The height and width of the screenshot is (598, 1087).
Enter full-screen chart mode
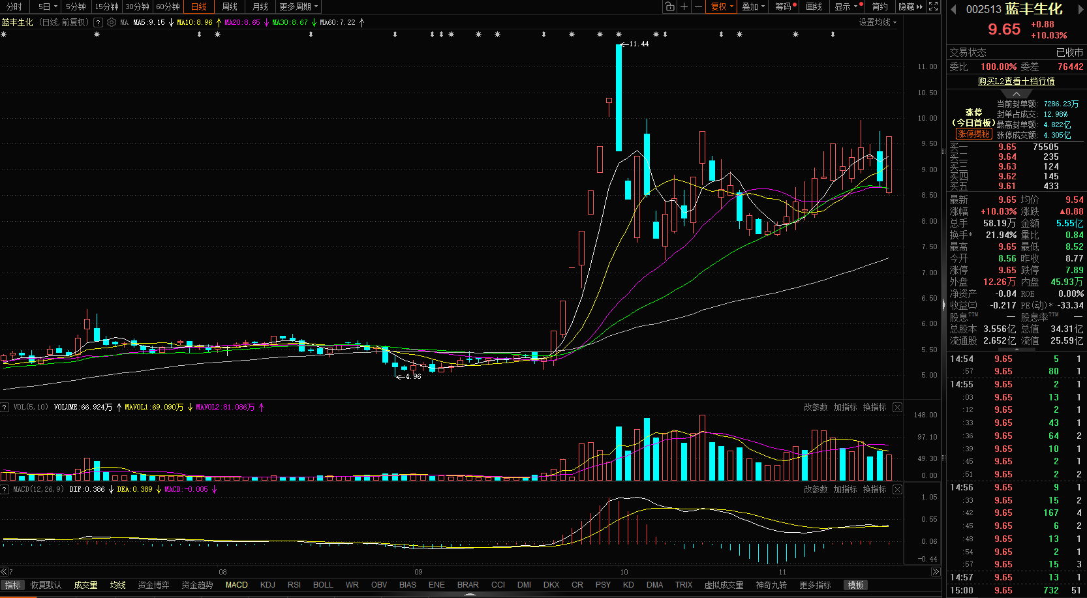click(934, 7)
